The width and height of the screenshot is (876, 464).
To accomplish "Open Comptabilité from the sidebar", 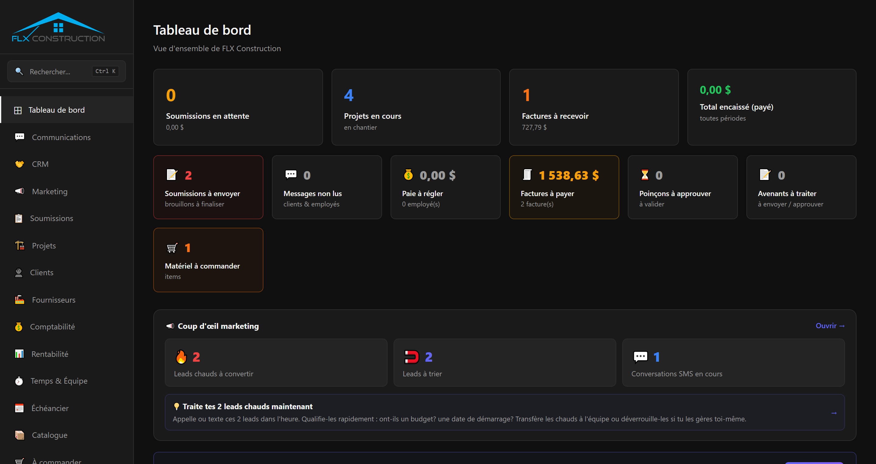I will coord(67,327).
